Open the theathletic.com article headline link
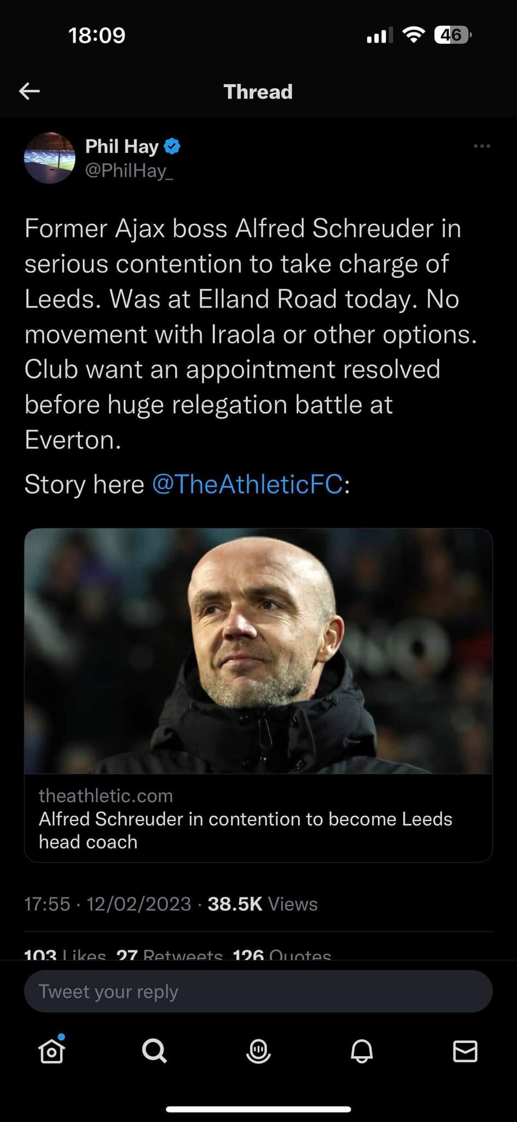Image resolution: width=517 pixels, height=1122 pixels. [x=245, y=830]
